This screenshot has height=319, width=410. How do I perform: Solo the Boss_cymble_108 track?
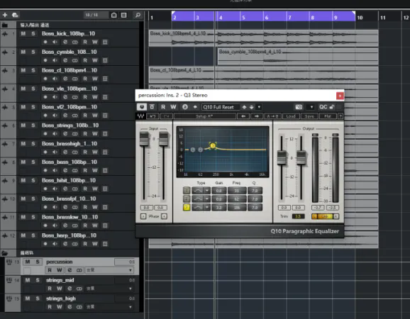coord(33,52)
